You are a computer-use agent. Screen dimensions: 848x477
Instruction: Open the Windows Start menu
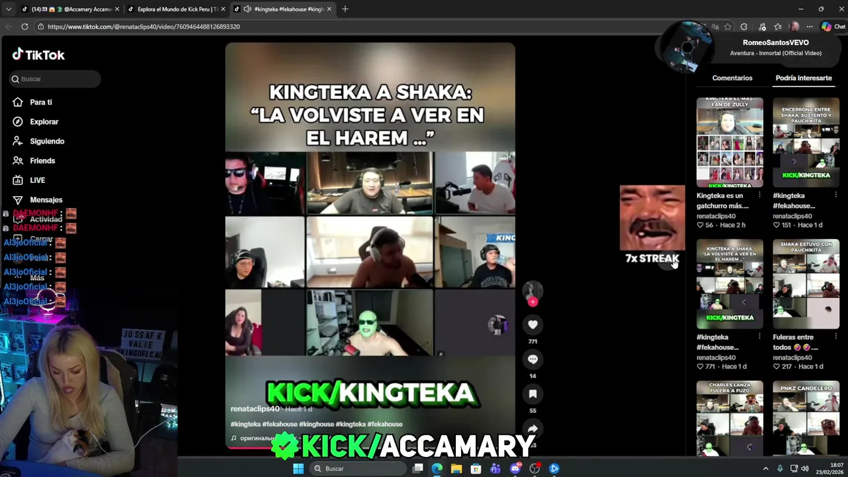[x=298, y=468]
